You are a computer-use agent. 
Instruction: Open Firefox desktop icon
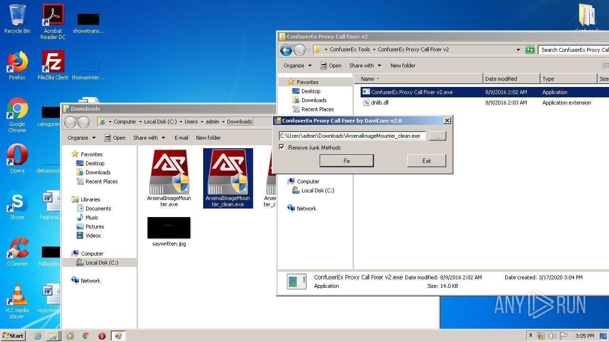point(17,66)
